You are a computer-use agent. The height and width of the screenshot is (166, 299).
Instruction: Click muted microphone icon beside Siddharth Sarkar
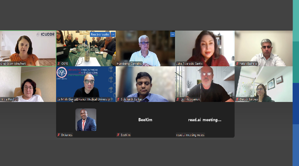(x=118, y=99)
